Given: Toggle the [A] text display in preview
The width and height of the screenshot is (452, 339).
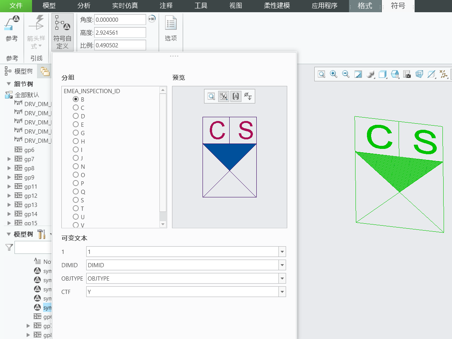Looking at the screenshot, I should pos(236,97).
